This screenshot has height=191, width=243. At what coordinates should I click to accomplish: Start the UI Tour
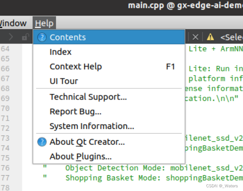coord(109,81)
